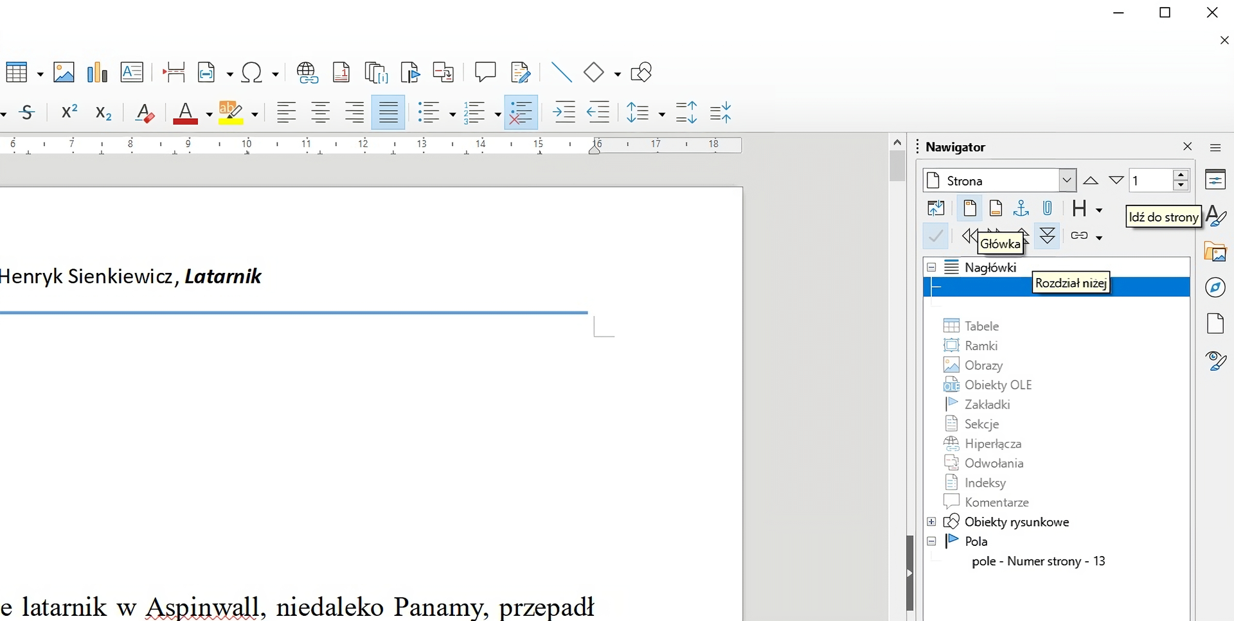Increase paragraph indent

[x=564, y=113]
